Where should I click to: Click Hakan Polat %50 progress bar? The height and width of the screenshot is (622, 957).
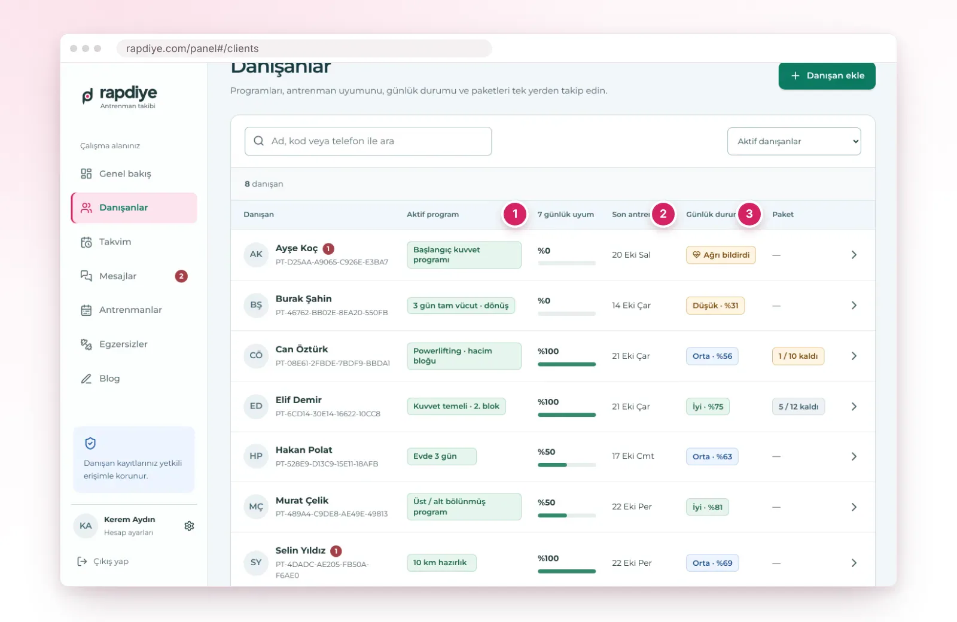click(566, 465)
